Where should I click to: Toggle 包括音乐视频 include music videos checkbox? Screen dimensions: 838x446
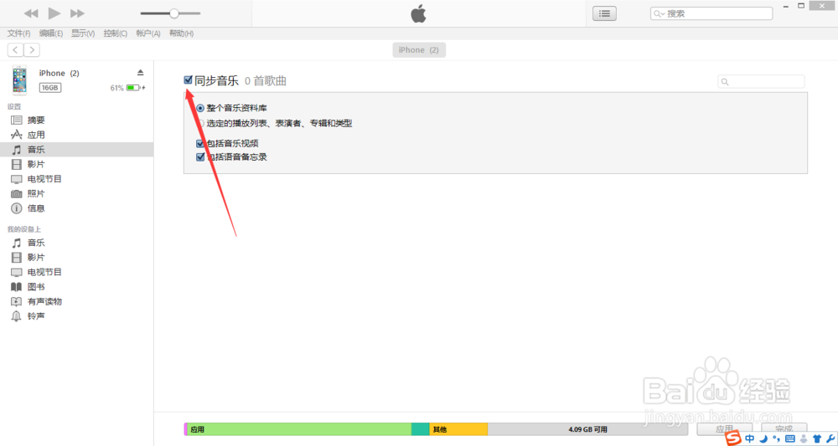(200, 144)
